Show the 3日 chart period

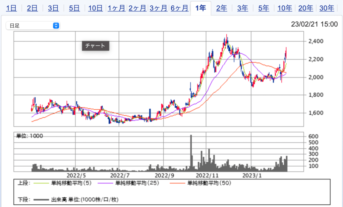[x=53, y=8]
